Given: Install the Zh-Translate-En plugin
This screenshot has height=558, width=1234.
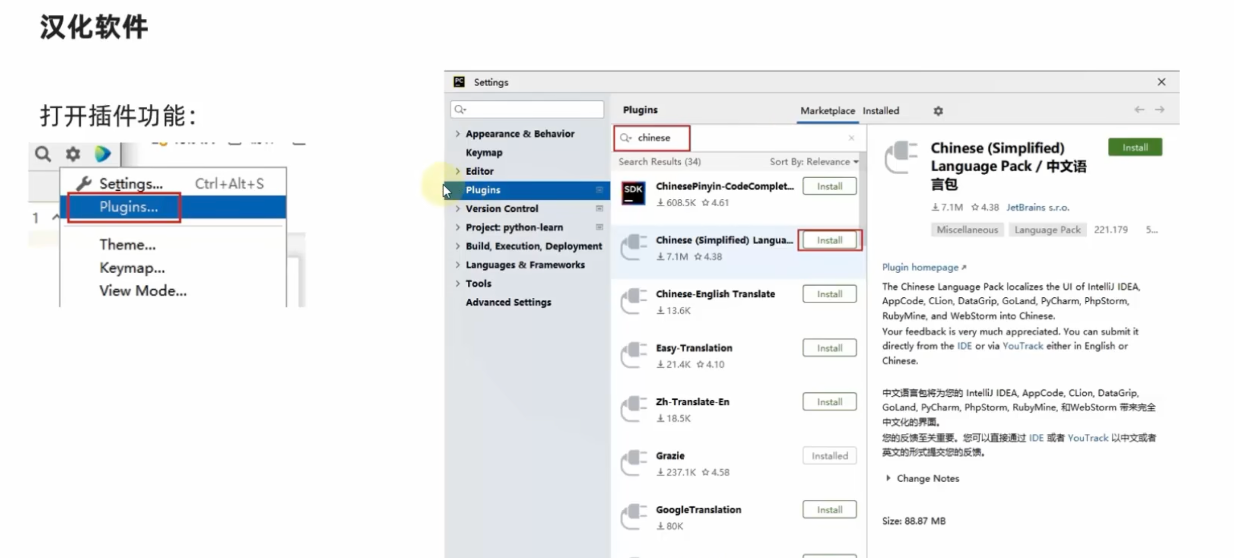Looking at the screenshot, I should point(829,402).
